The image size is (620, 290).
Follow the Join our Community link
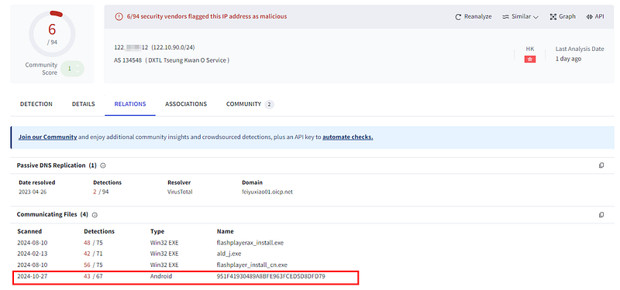[x=47, y=138]
